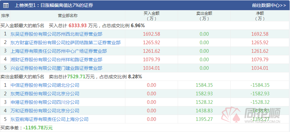Viewport: 290px width, 132px height.
Task: Open 万和证券股份有限公司北京分公司 link
Action: coord(45,111)
